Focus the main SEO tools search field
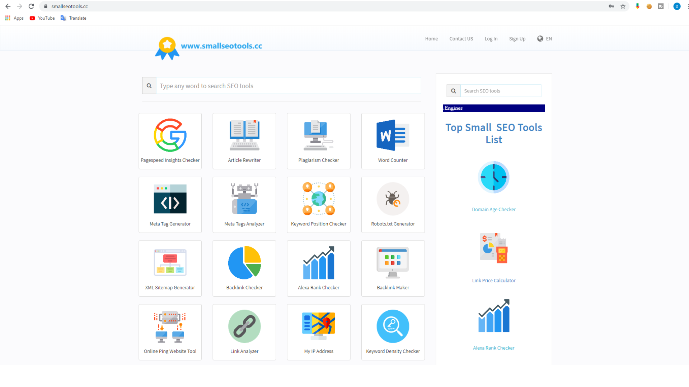689x387 pixels. pyautogui.click(x=288, y=86)
